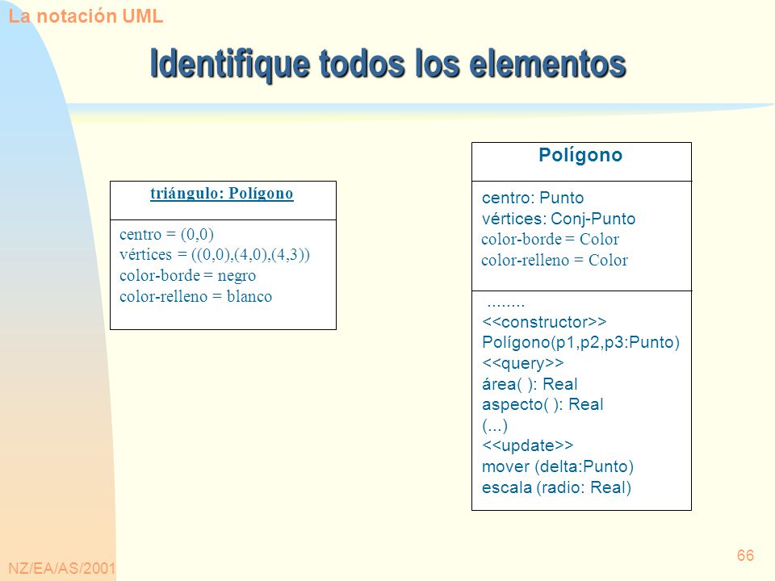Click the '<<query>>' stereotype
Screen dimensions: 775x581
[x=523, y=363]
